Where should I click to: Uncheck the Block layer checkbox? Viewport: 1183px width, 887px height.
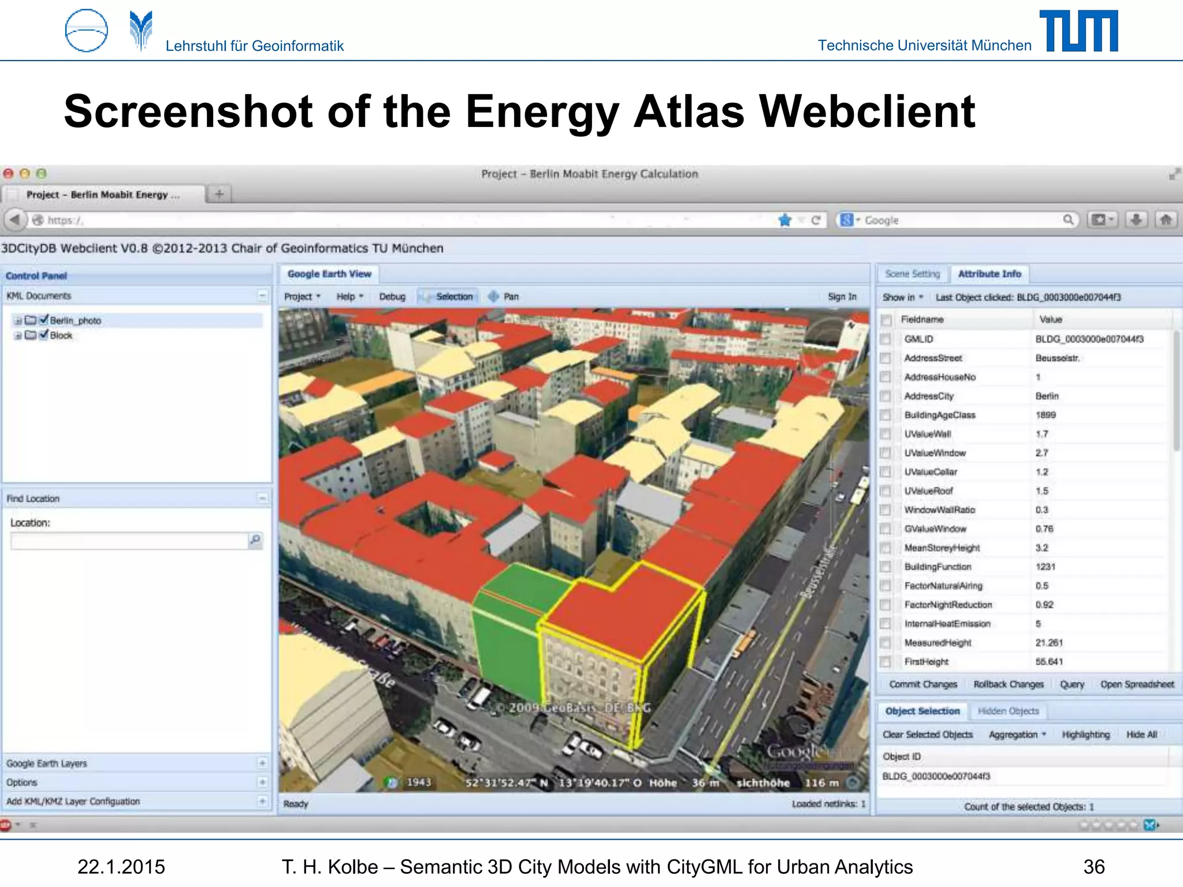pos(44,334)
